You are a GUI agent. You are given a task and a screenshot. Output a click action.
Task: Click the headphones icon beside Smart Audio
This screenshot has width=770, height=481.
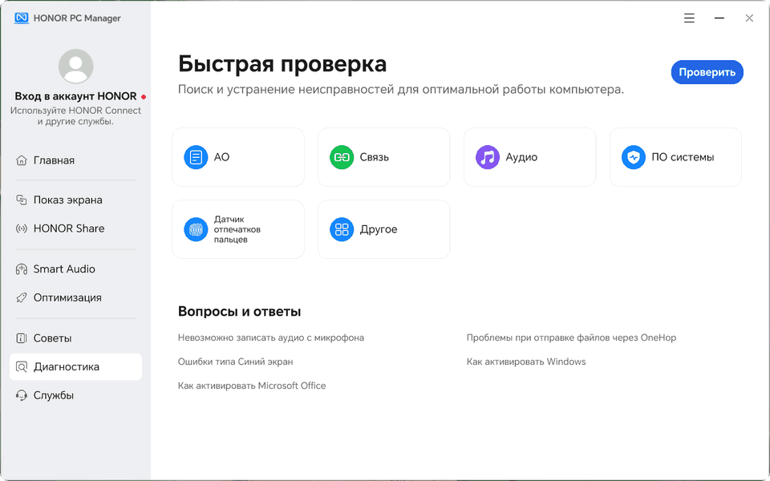(21, 269)
